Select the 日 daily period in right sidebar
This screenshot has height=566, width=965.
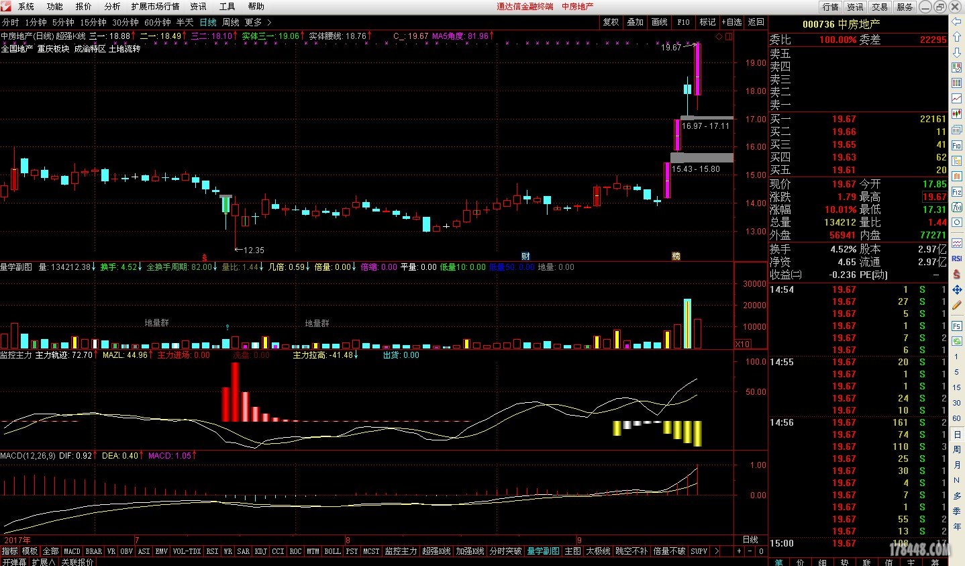957,435
